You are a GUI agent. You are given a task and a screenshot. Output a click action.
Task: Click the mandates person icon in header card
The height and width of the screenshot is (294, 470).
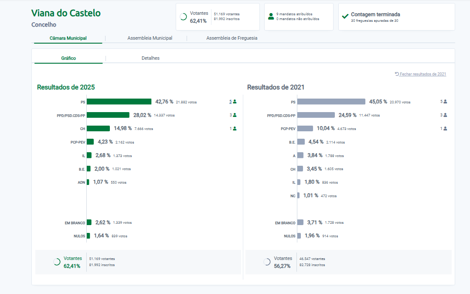click(271, 17)
